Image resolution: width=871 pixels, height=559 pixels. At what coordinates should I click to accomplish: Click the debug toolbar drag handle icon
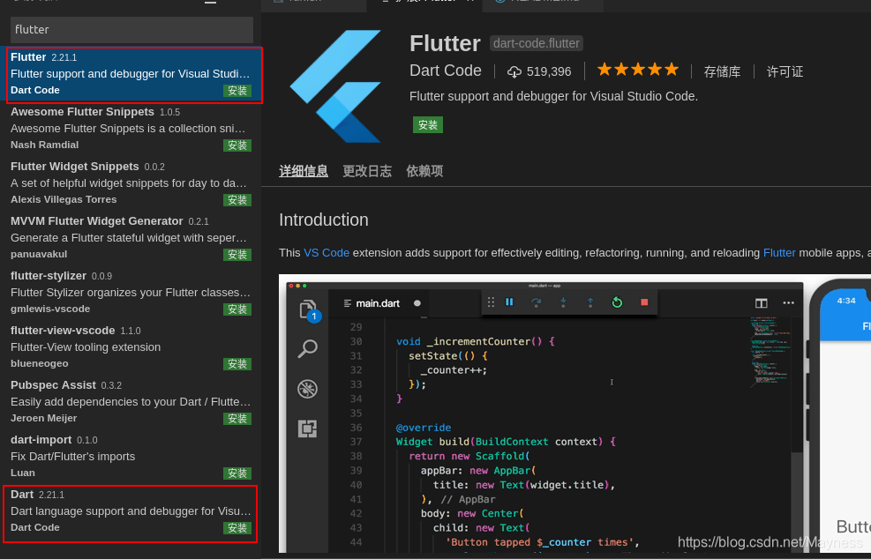pyautogui.click(x=491, y=302)
